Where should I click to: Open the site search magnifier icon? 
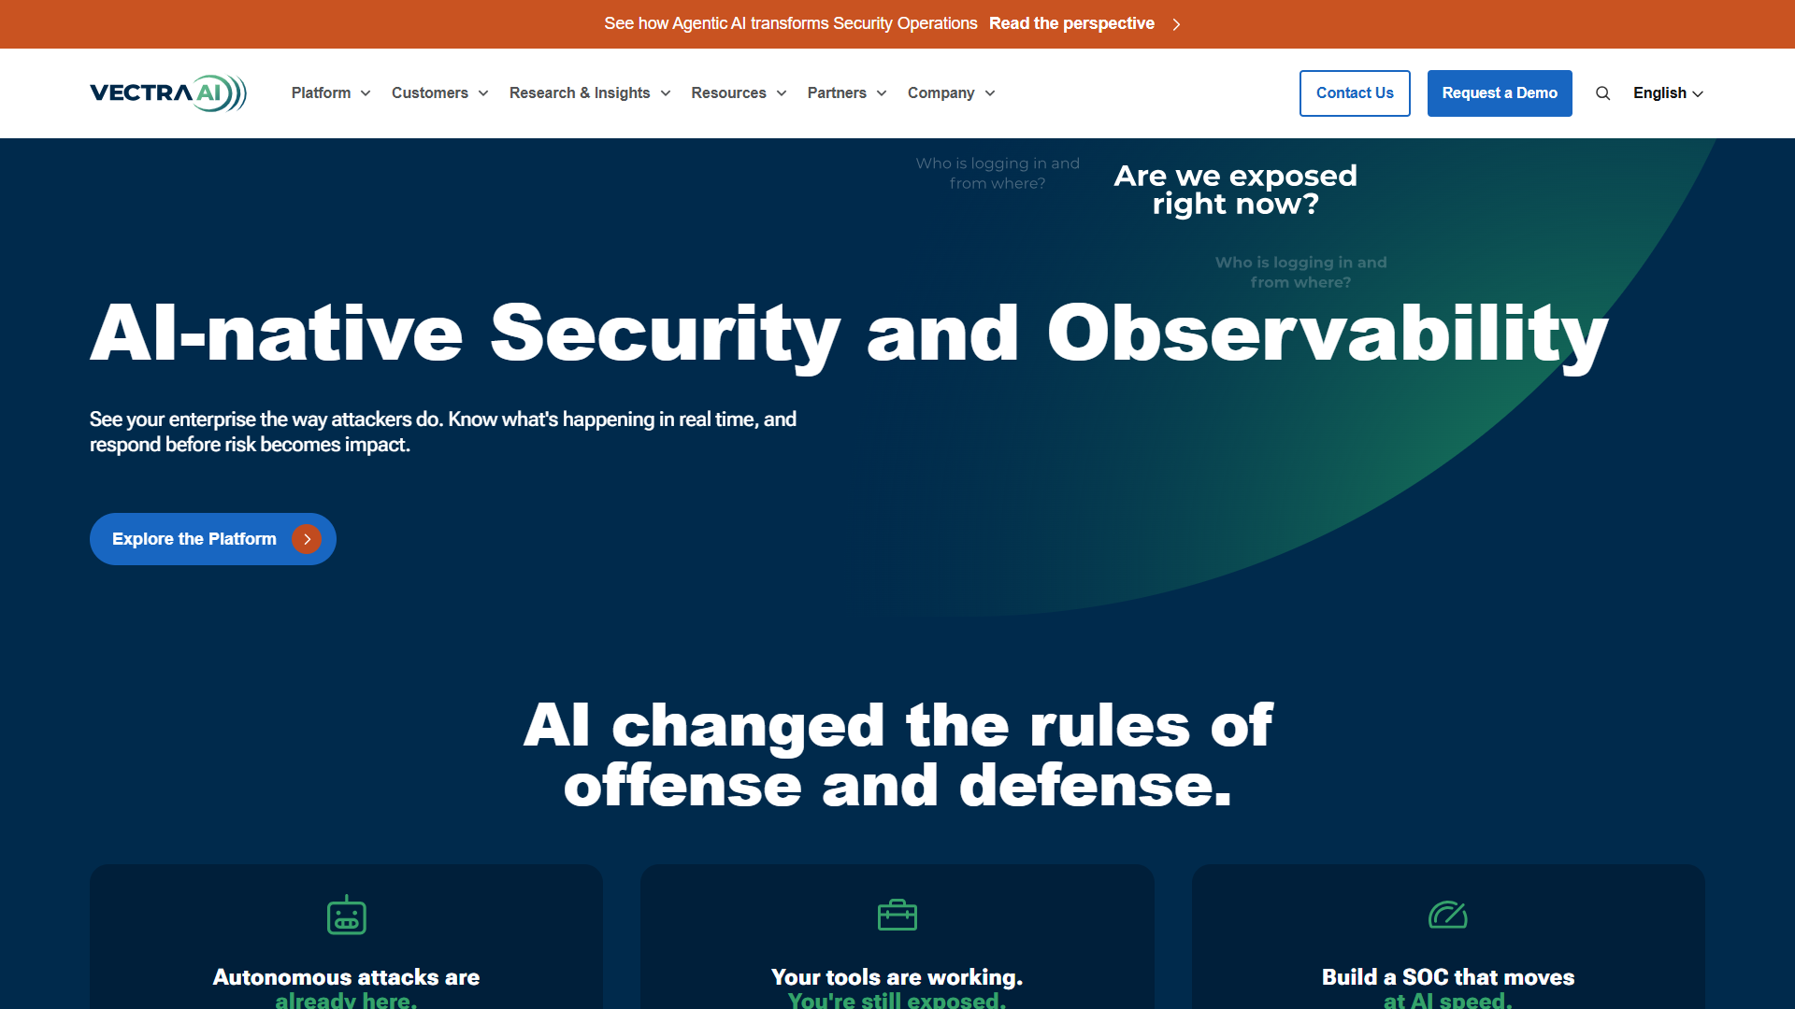[x=1602, y=93]
